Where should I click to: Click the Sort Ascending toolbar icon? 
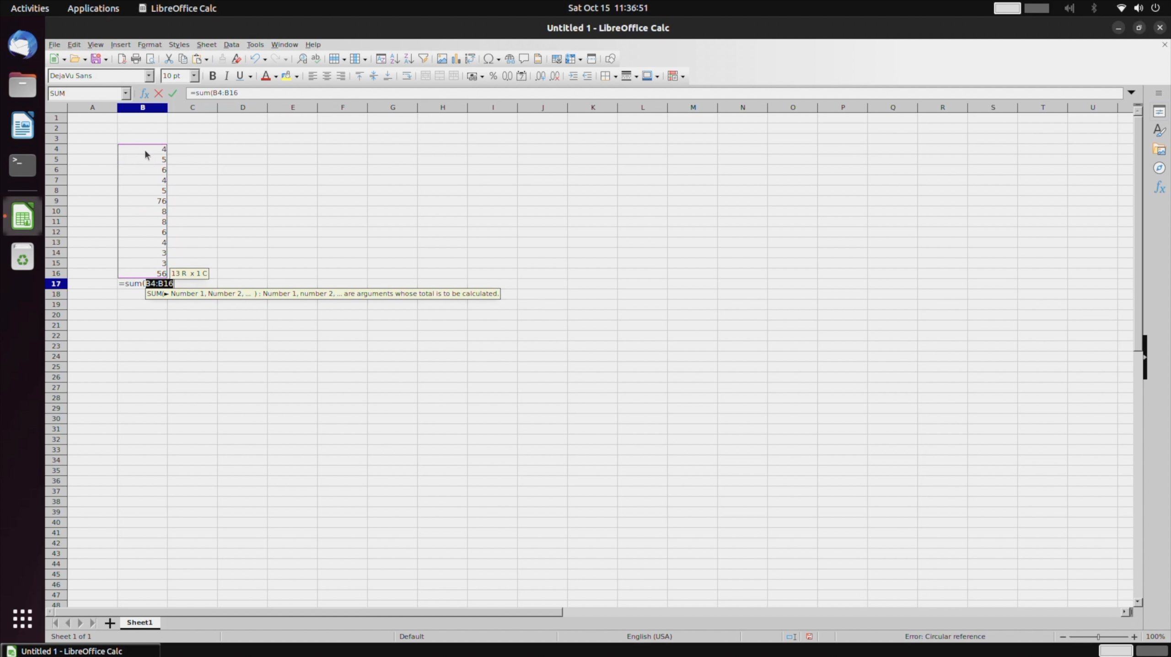pos(395,59)
